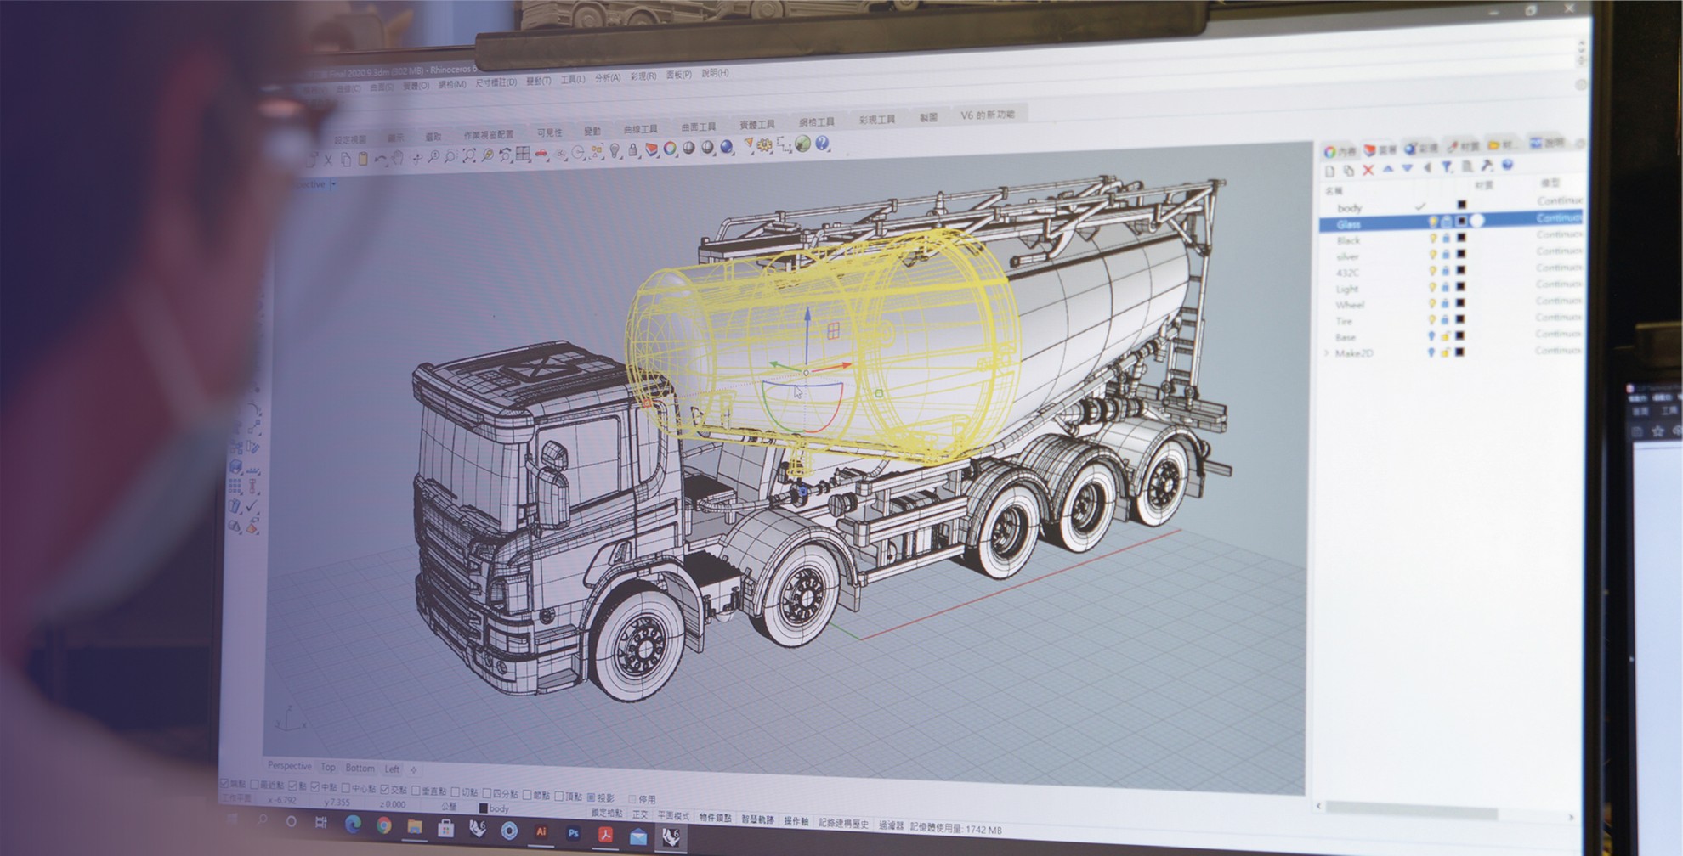Toggle visibility bulb of Black layer
Viewport: 1683px width, 856px height.
tap(1432, 239)
